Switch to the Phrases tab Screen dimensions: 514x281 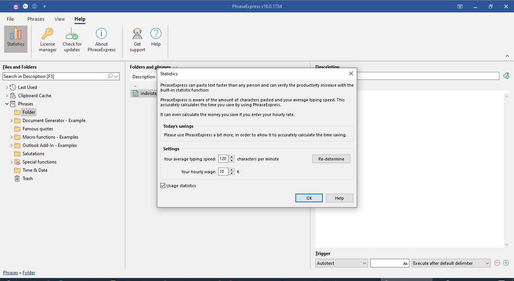(x=36, y=19)
